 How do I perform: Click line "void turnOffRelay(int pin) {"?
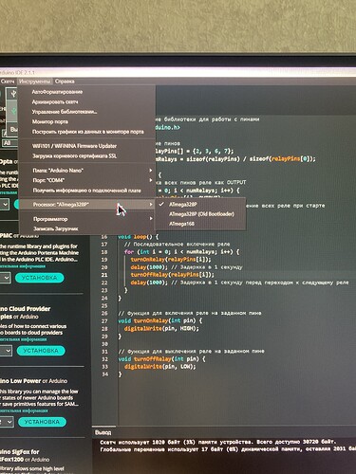click(162, 359)
